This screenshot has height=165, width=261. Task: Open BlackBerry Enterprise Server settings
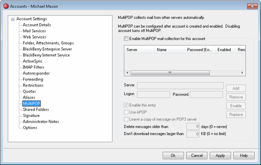coord(47,49)
